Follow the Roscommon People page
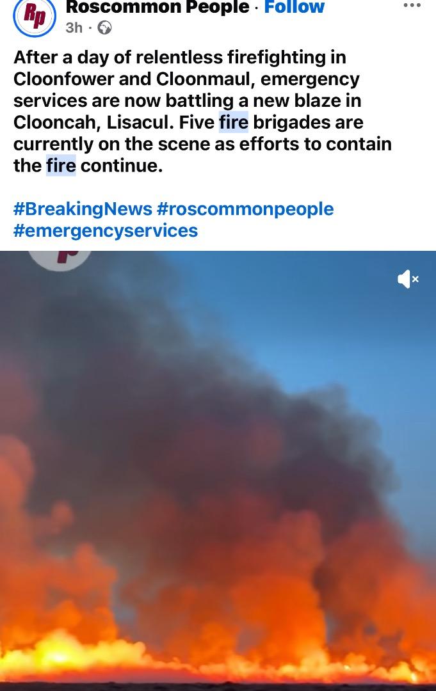Viewport: 436px width, 691px height. click(294, 6)
